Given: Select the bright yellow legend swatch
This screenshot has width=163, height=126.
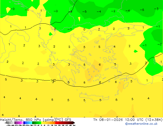Looking at the screenshot, I should point(42,123).
